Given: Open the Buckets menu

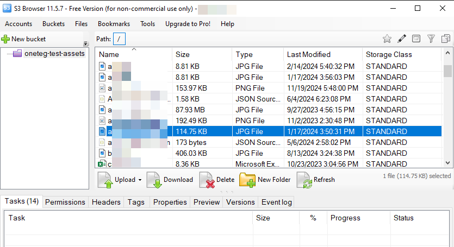Looking at the screenshot, I should tap(53, 24).
